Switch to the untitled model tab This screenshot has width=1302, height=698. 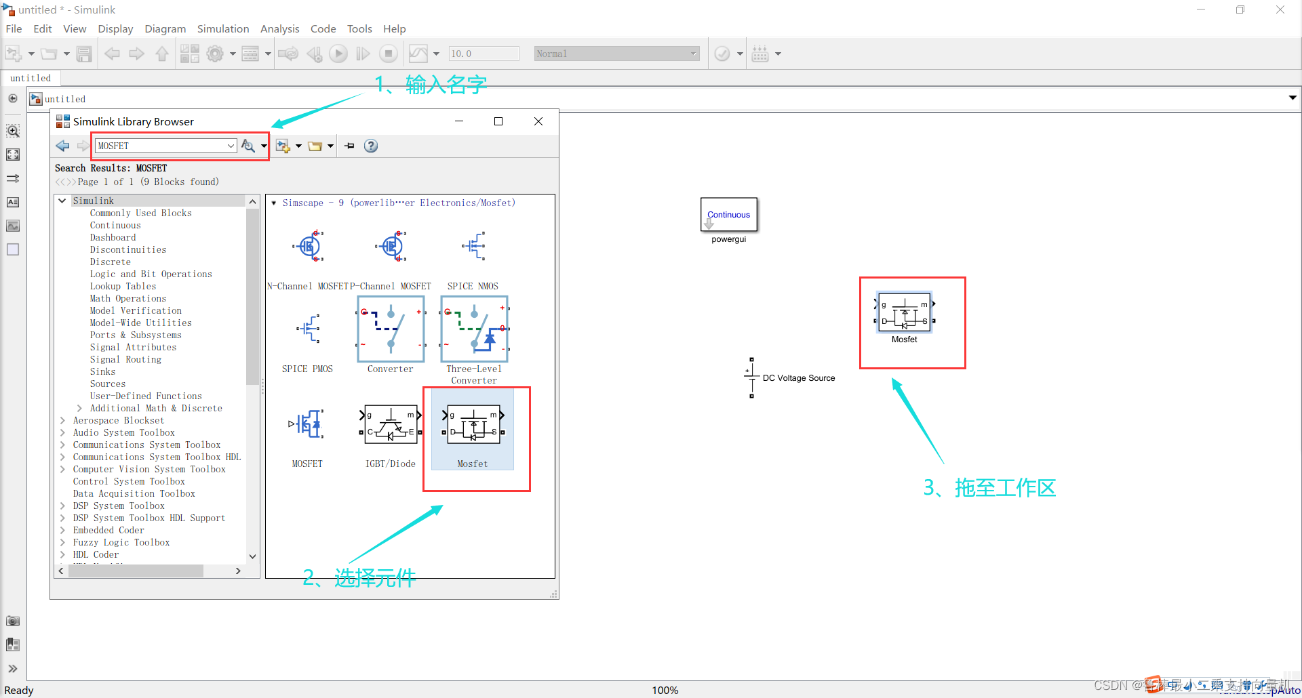click(31, 78)
